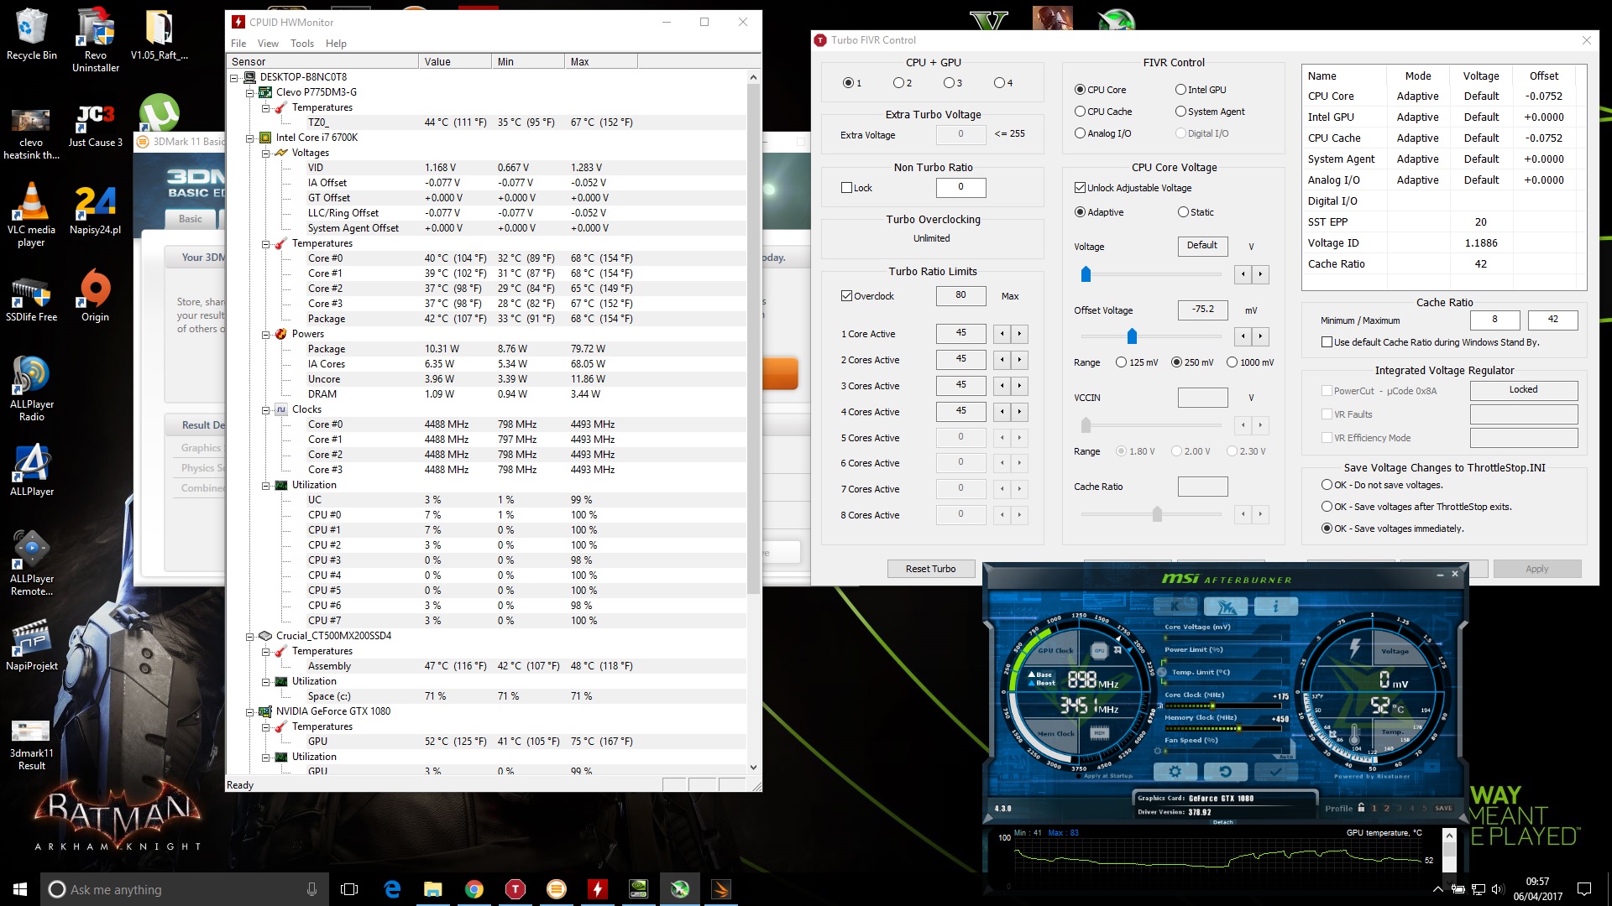The image size is (1612, 906).
Task: Select the 125 mV range radio
Action: (1121, 362)
